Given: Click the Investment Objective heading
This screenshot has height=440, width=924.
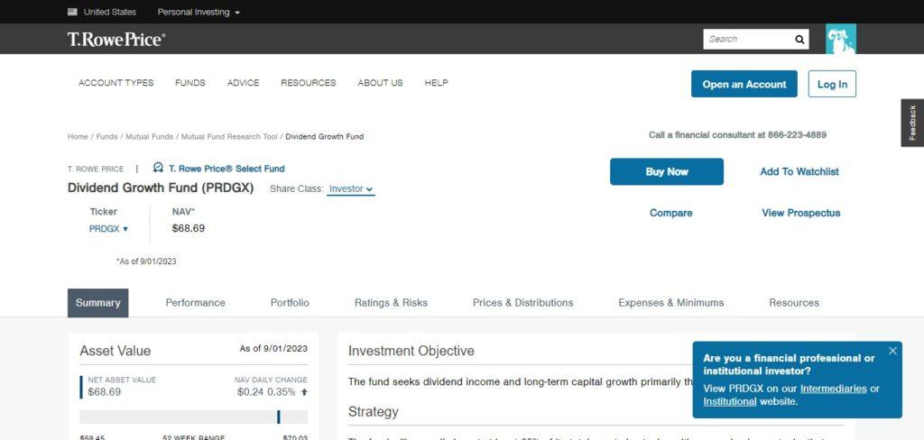Looking at the screenshot, I should [411, 351].
